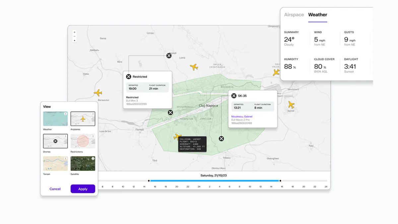The image size is (398, 224).
Task: Reset map bearing with the north arrow
Action: [74, 40]
